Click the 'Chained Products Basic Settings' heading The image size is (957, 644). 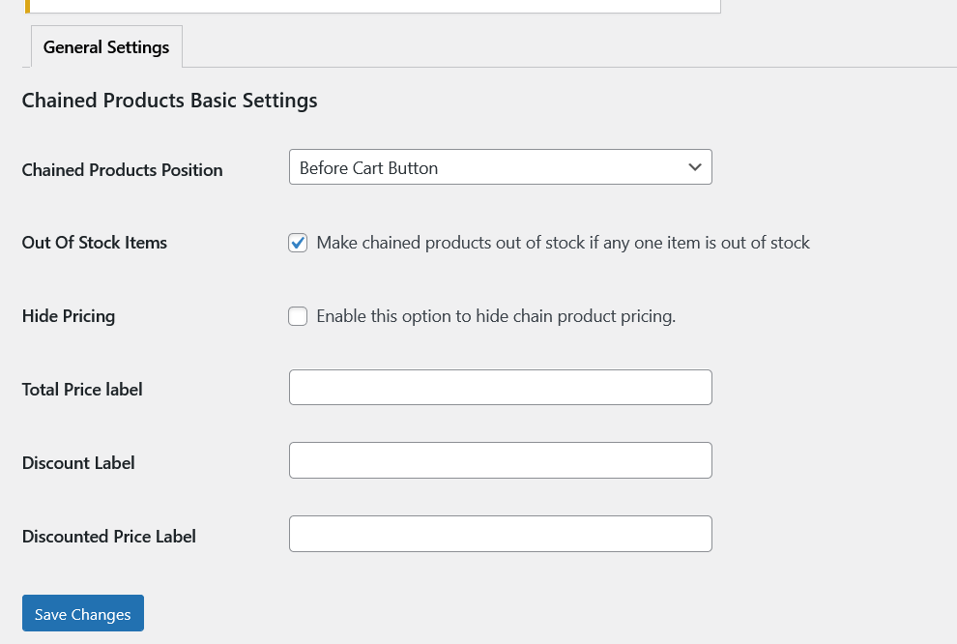coord(169,101)
